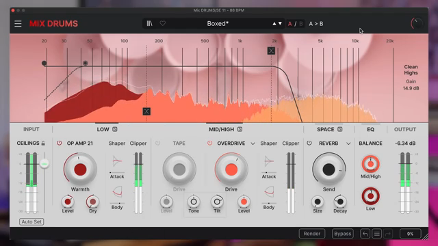Click the Bypass button

(343, 234)
